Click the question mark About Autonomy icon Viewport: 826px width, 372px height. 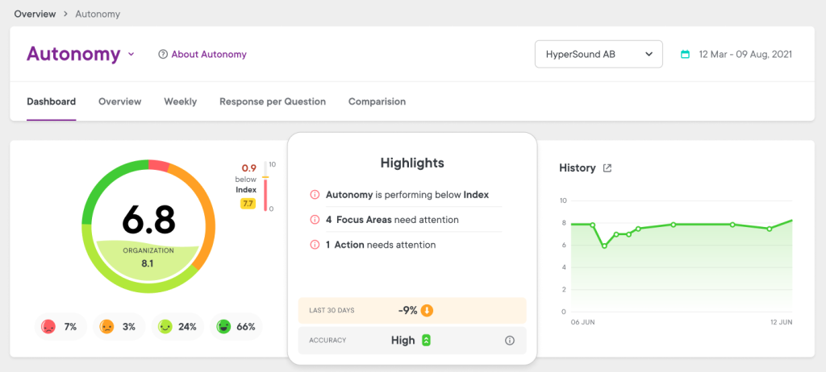(163, 54)
